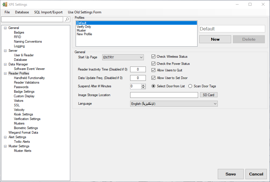
Task: Select the Select Door from List option
Action: coord(153,86)
